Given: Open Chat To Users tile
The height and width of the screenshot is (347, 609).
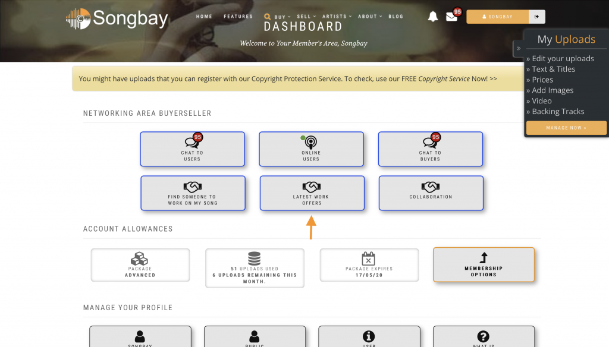Looking at the screenshot, I should coord(192,149).
